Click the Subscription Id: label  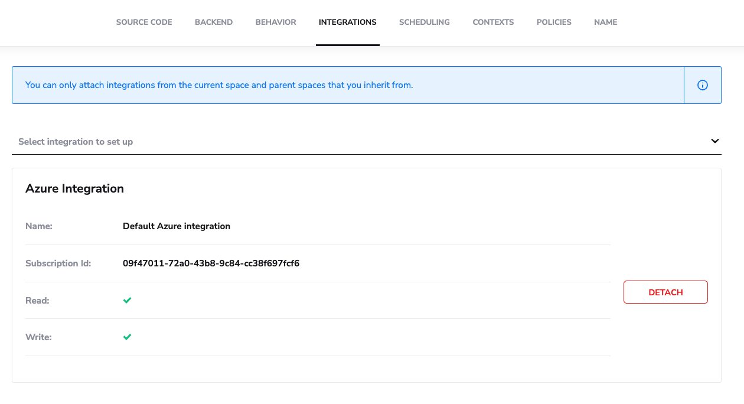pyautogui.click(x=58, y=263)
